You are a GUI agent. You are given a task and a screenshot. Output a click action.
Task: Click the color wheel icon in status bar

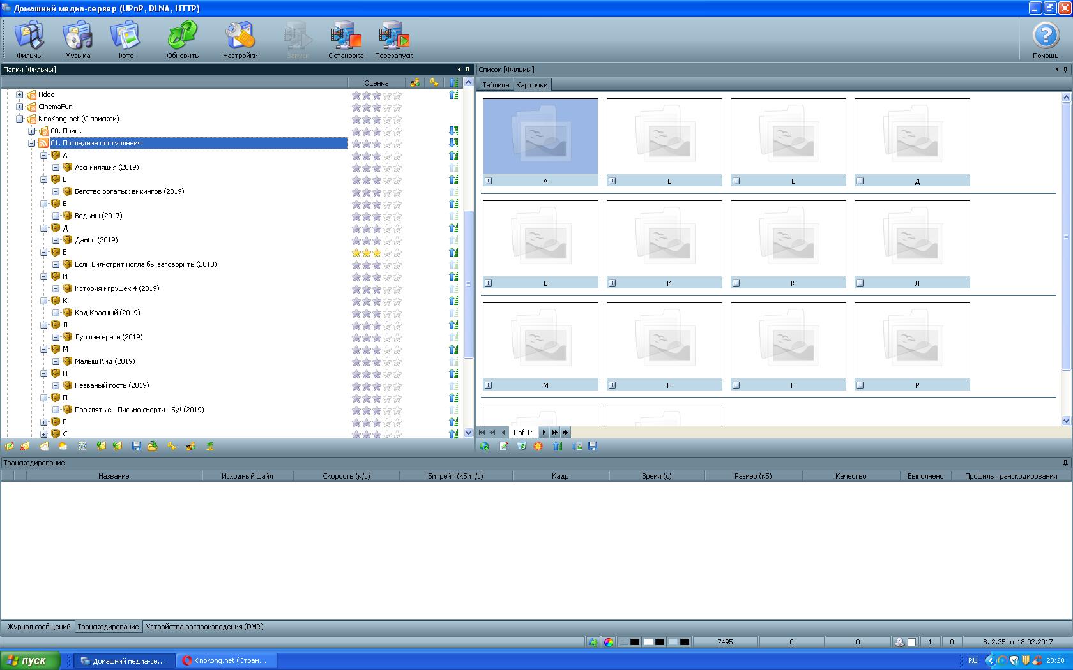coord(609,642)
